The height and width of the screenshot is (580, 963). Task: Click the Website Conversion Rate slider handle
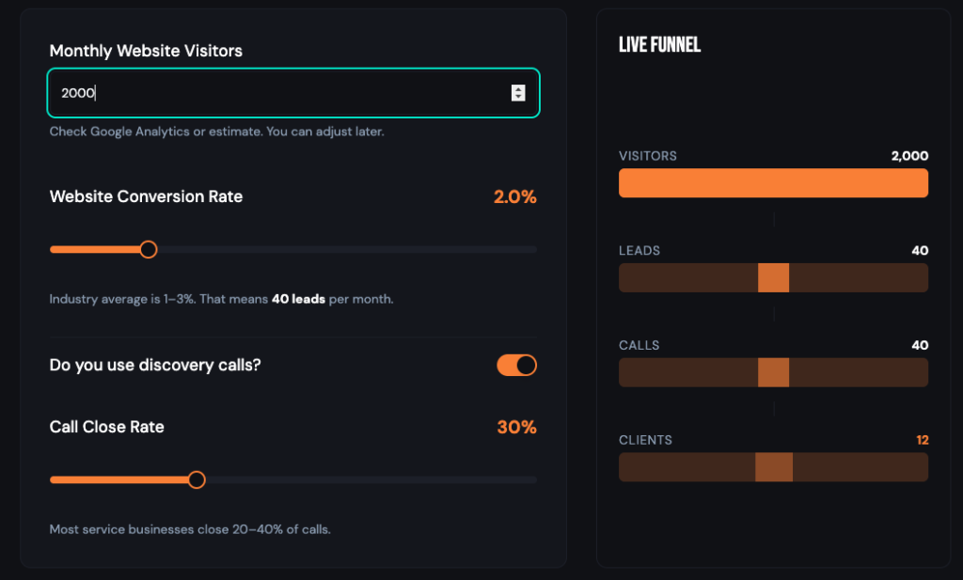pyautogui.click(x=148, y=249)
